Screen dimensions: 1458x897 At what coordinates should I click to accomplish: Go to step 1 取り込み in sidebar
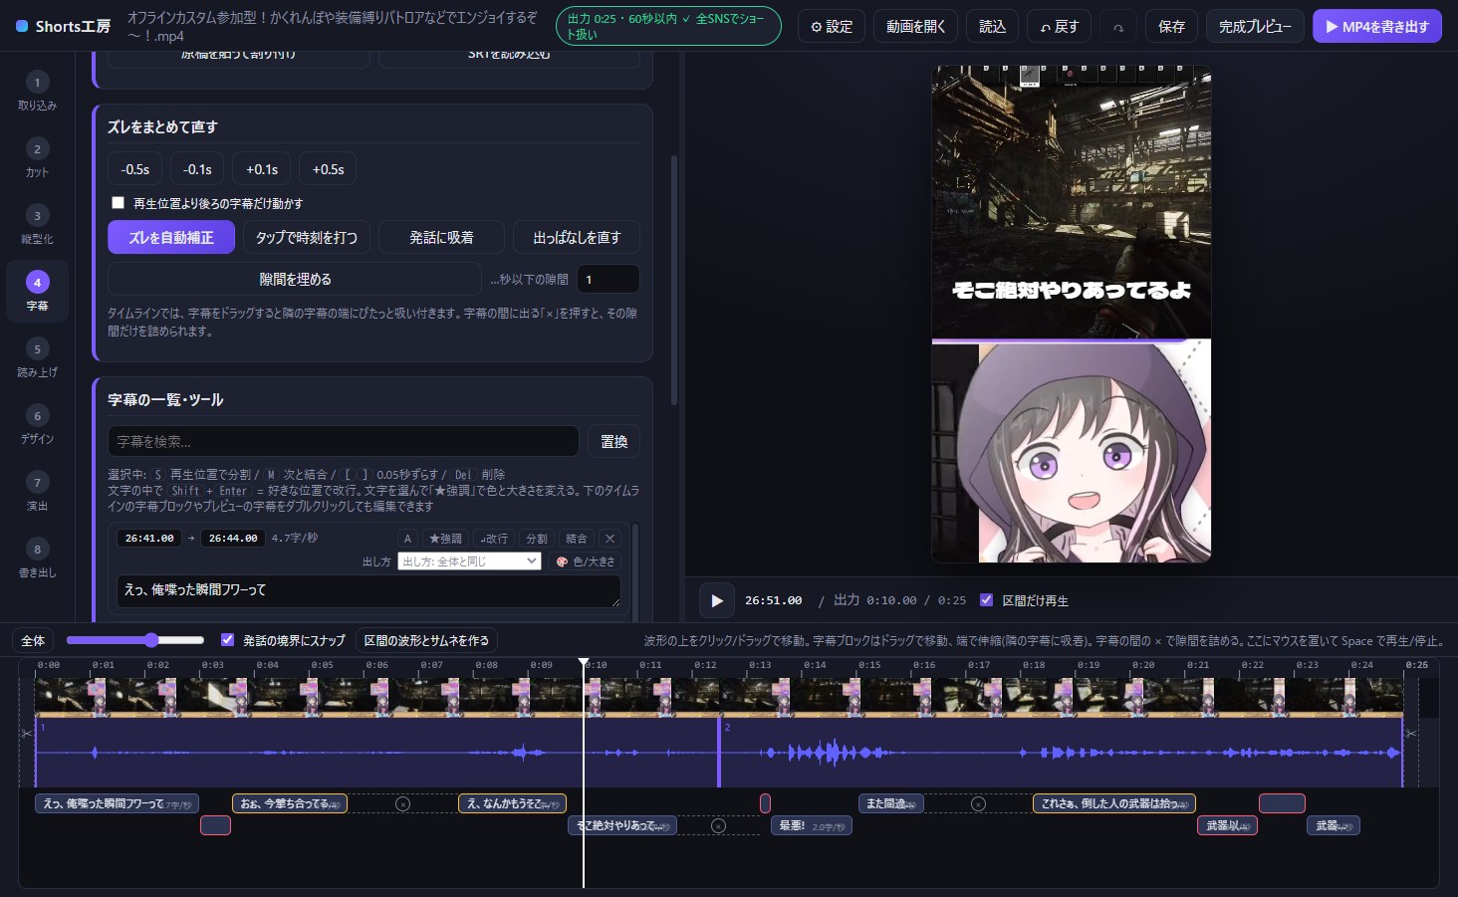[x=37, y=92]
